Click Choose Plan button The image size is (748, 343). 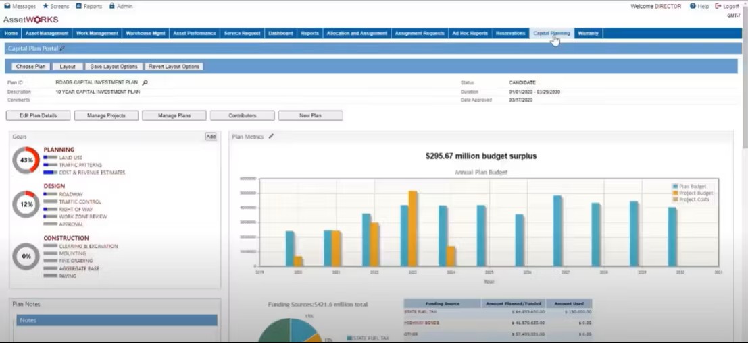pyautogui.click(x=30, y=67)
